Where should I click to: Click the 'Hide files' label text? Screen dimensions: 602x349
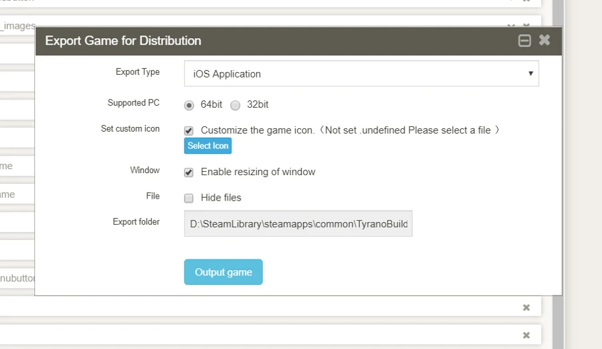(221, 198)
